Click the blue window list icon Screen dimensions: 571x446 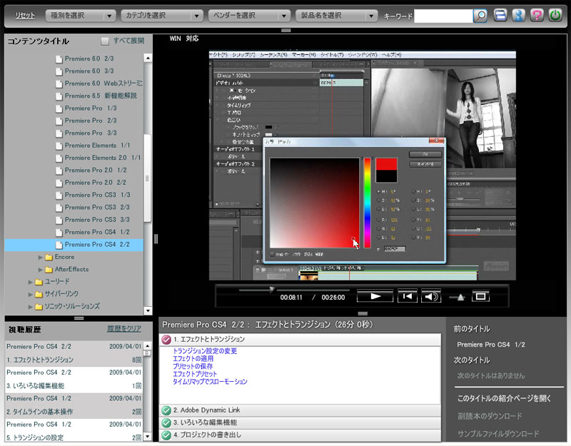pyautogui.click(x=501, y=15)
